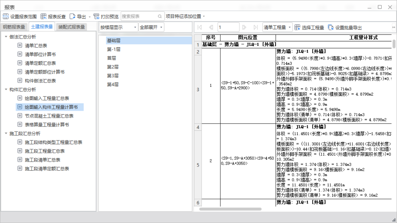Viewport: 397px width, 223px height.
Task: Click document icon beside 施工段清单汇总表
Action: click(x=20, y=160)
